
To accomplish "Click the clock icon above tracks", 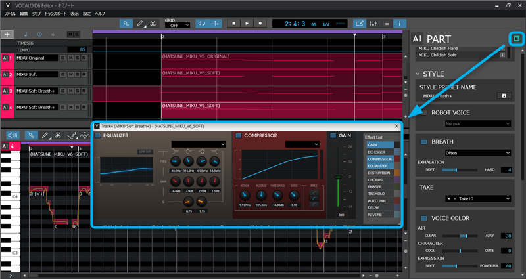I will coord(39,34).
